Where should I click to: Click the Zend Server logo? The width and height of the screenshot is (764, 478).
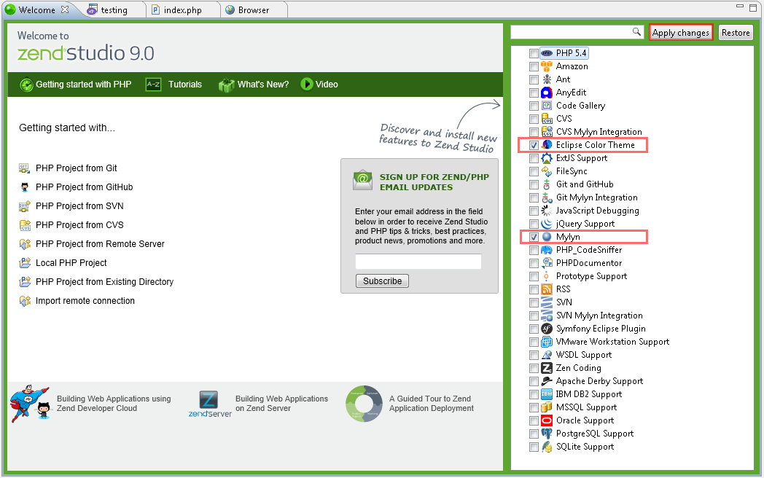pyautogui.click(x=209, y=404)
